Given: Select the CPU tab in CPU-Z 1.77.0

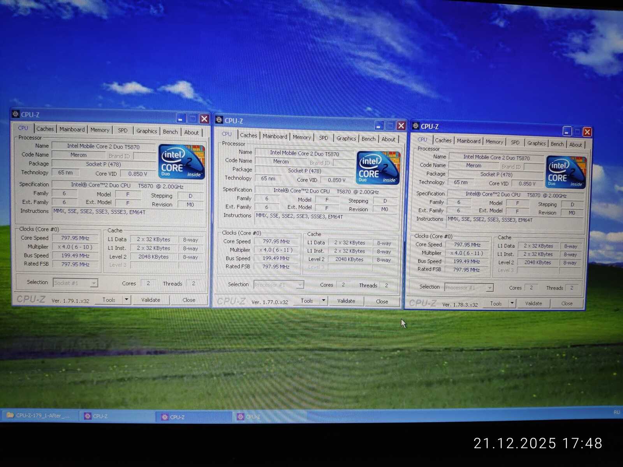Looking at the screenshot, I should point(227,134).
